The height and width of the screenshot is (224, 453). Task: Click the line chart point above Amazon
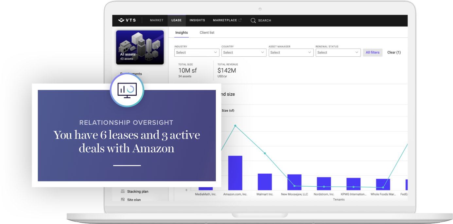pyautogui.click(x=235, y=125)
